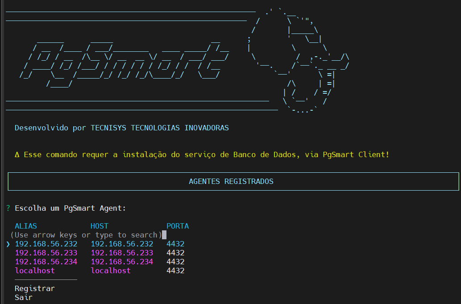
Task: Click port 4432 in the 192.168.56.232 row
Action: click(x=175, y=244)
